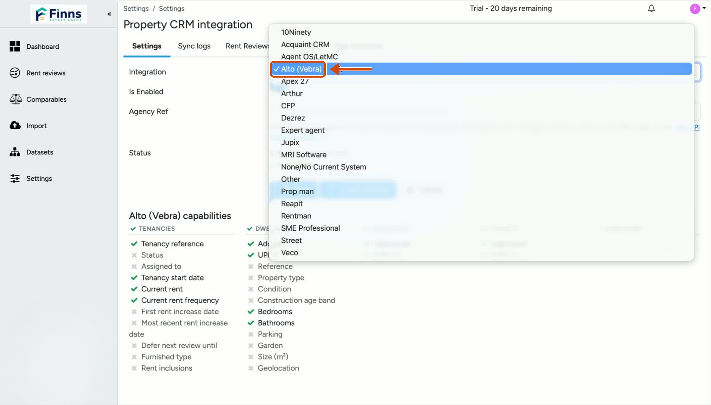Collapse the sidebar with the double chevron
This screenshot has height=405, width=711.
coord(109,14)
